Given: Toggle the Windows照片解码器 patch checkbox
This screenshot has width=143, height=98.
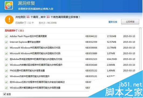Looking at the screenshot, I should (x=6, y=88).
